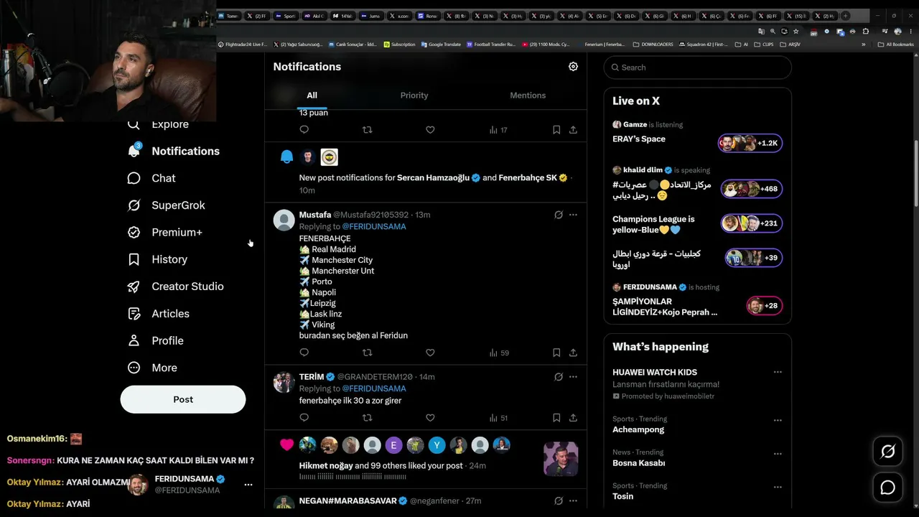This screenshot has width=919, height=517.
Task: Open floating Grok button at bottom right
Action: [x=888, y=452]
